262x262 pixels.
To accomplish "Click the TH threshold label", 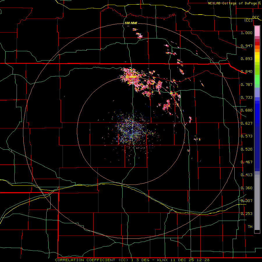I will [250, 227].
